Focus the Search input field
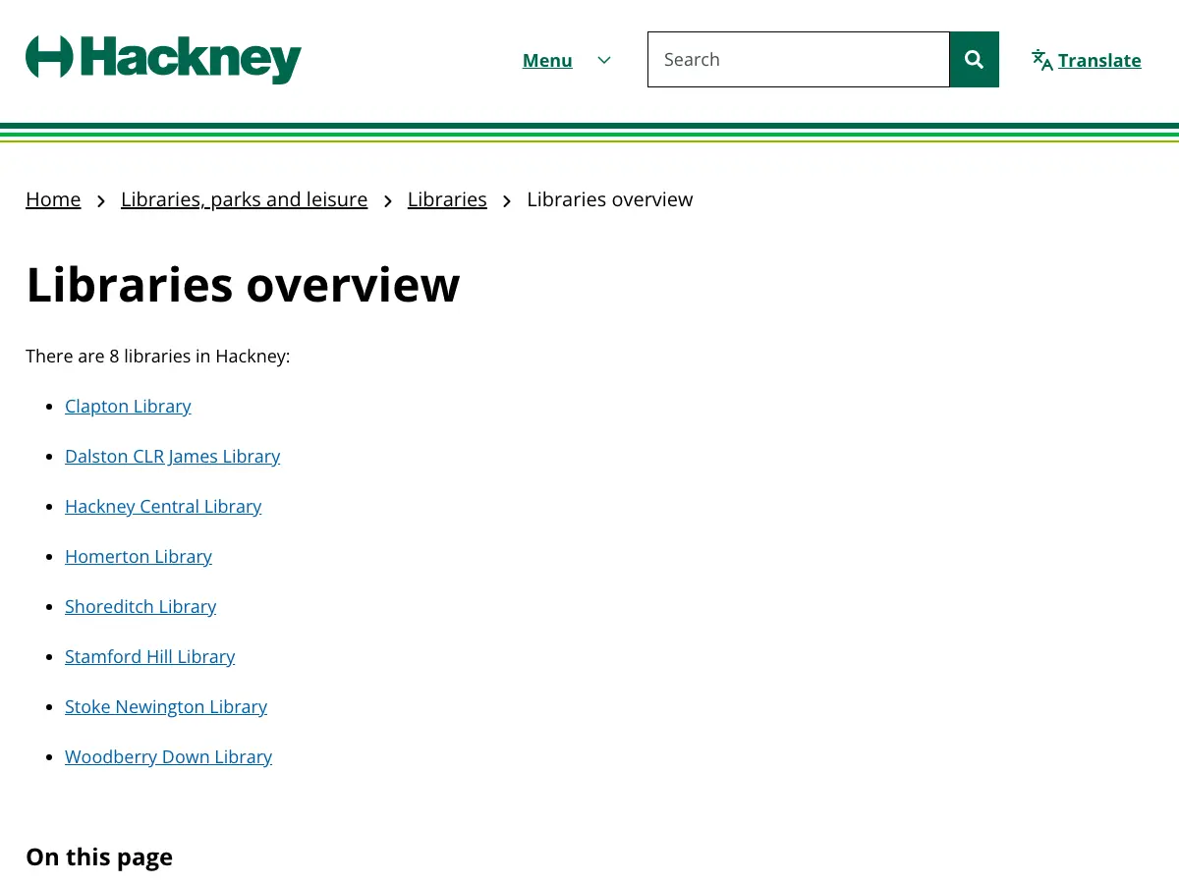The width and height of the screenshot is (1179, 884). click(x=799, y=60)
